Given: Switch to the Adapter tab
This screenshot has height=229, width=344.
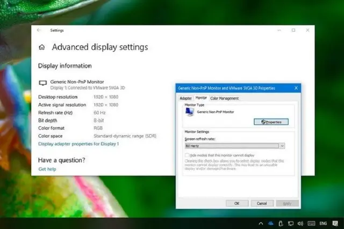Looking at the screenshot, I should pos(185,98).
